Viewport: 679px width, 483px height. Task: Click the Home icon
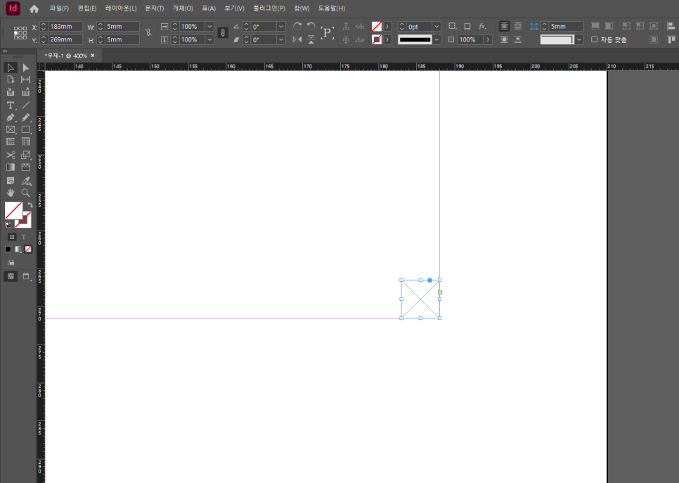tap(34, 8)
